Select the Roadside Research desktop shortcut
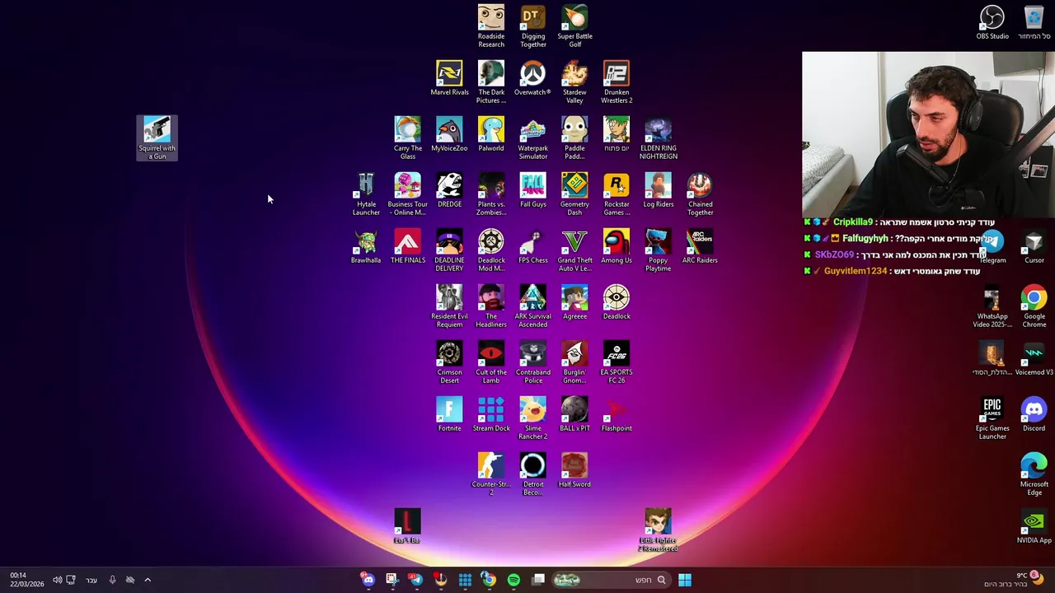Image resolution: width=1055 pixels, height=593 pixels. coord(491,26)
